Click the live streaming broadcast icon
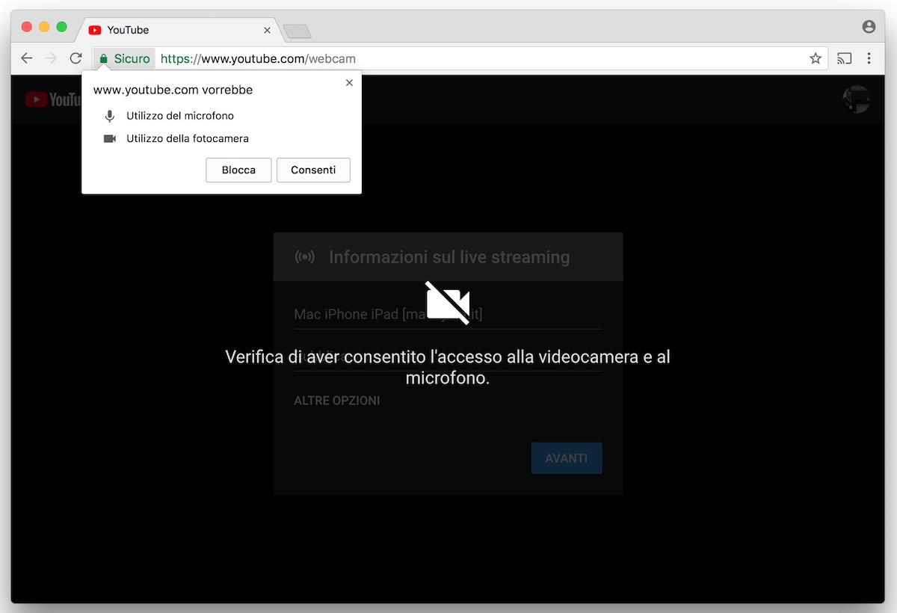 [304, 257]
